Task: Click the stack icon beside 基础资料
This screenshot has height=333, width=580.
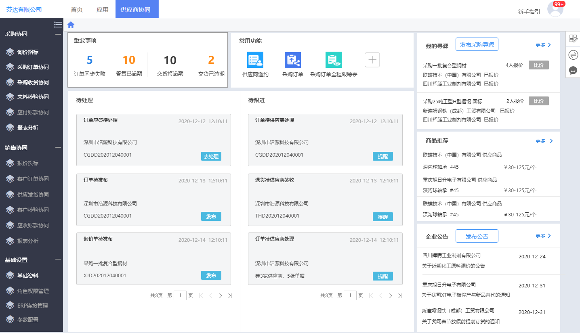Action: (10, 276)
